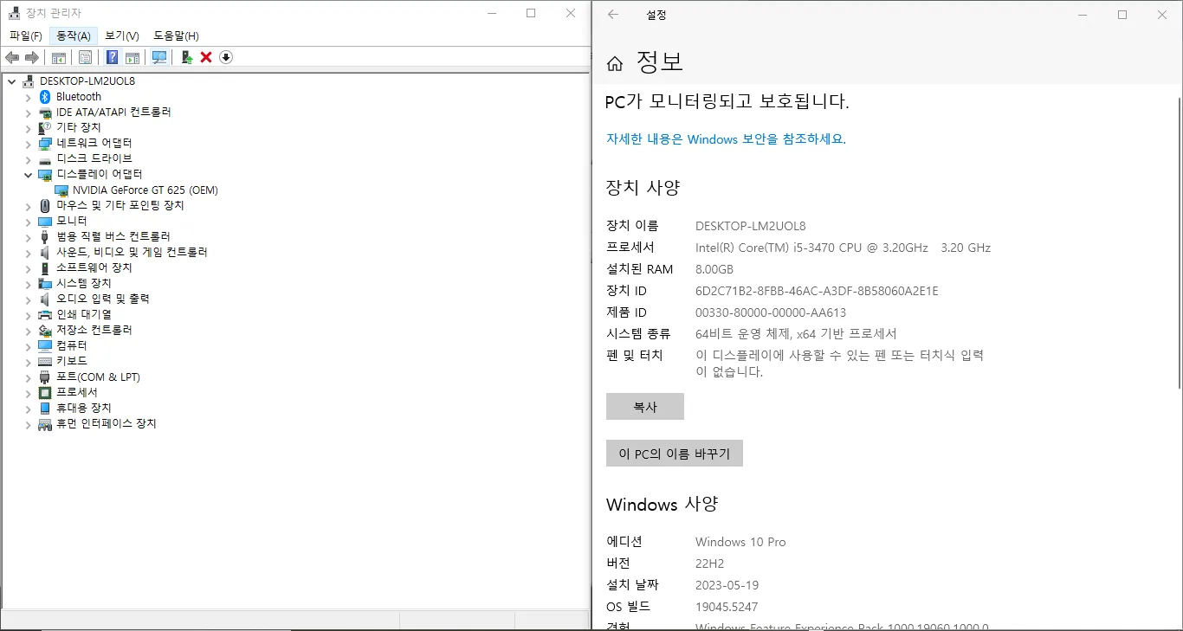Expand the 사운드, 비디오 및 게임 컨트롤러 node
The width and height of the screenshot is (1183, 631).
(28, 252)
